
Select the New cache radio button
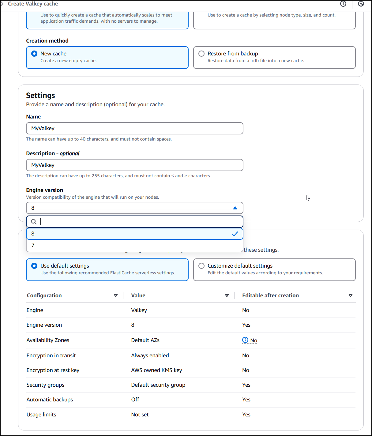tap(34, 54)
